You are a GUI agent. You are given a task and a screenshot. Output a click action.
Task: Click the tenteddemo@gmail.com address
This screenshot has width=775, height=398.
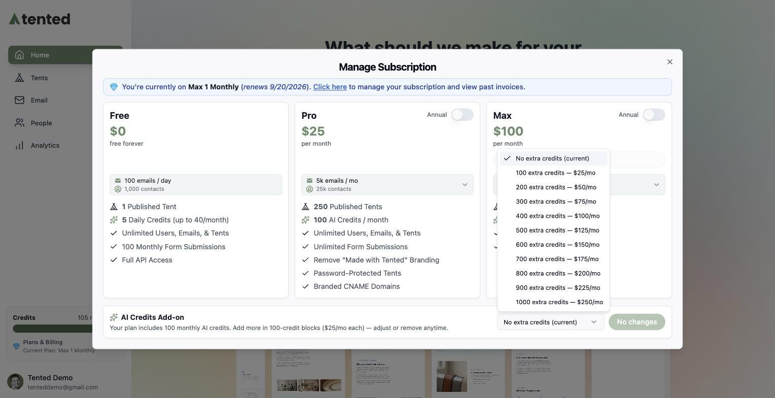click(x=63, y=387)
